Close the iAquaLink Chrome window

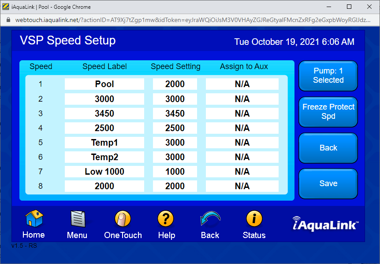(369, 7)
